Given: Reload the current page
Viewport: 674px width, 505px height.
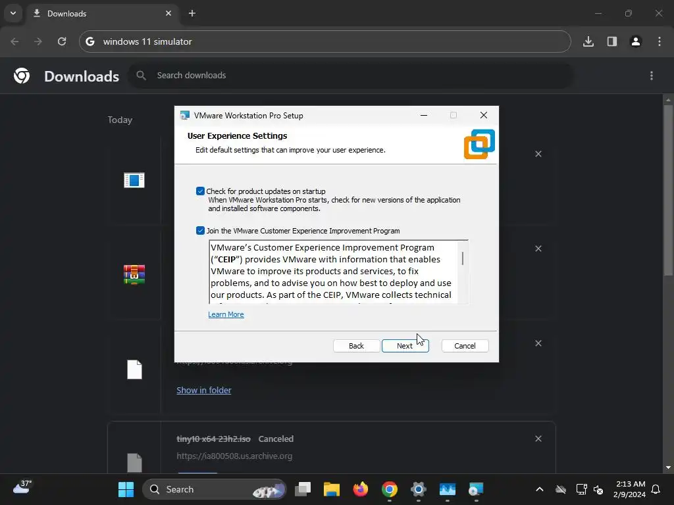Looking at the screenshot, I should [x=62, y=41].
